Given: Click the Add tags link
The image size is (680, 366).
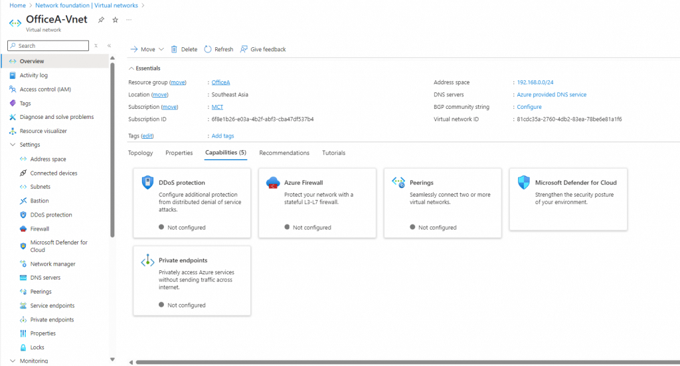Looking at the screenshot, I should coord(222,136).
